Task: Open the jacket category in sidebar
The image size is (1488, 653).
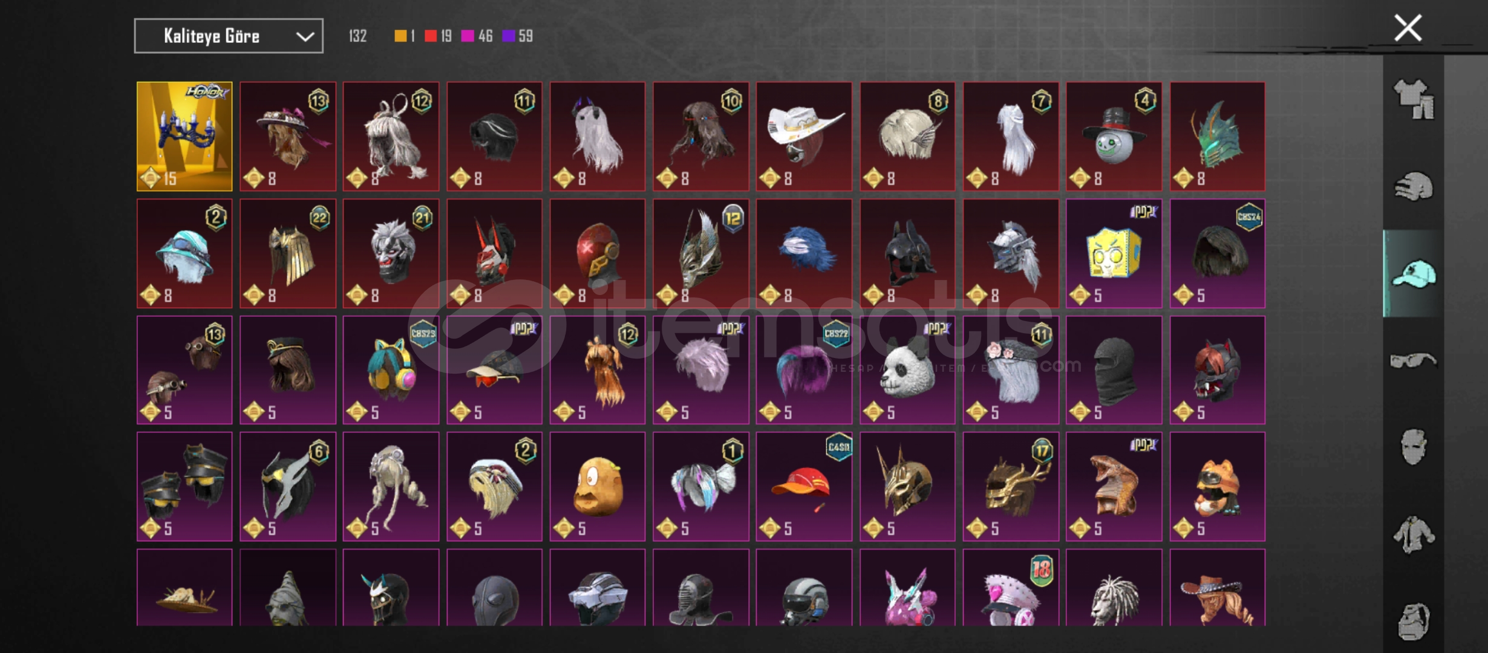Action: coord(1414,534)
